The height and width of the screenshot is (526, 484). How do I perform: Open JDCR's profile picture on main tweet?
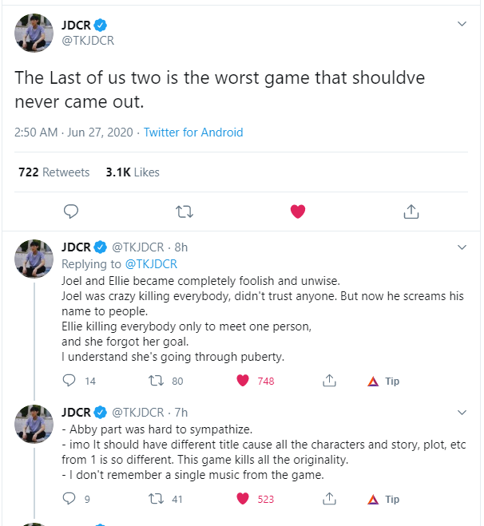tap(34, 33)
